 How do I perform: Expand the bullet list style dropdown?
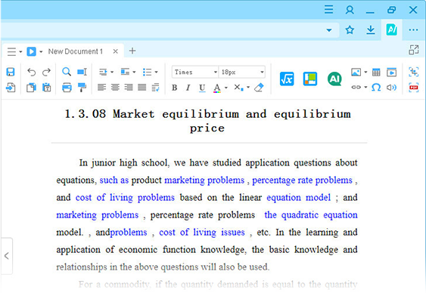click(x=156, y=72)
